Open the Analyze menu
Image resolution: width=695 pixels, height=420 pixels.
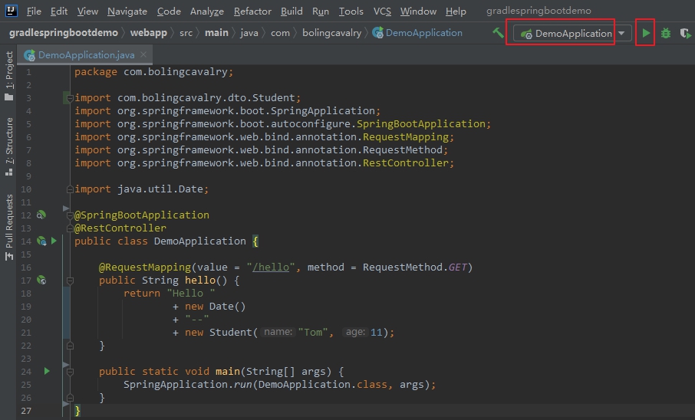pos(206,11)
